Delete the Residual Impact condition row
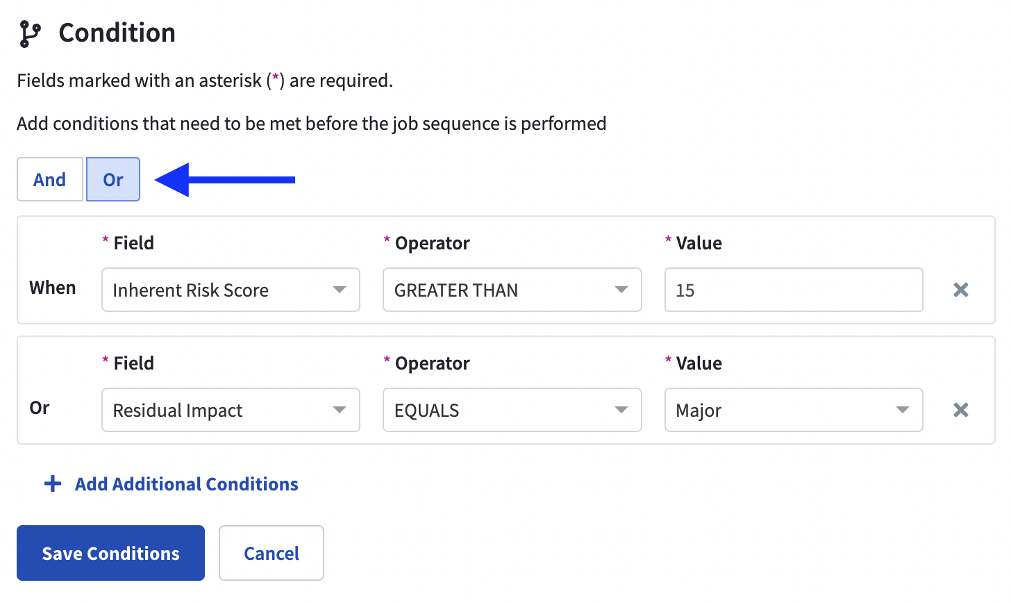1011x603 pixels. tap(961, 410)
